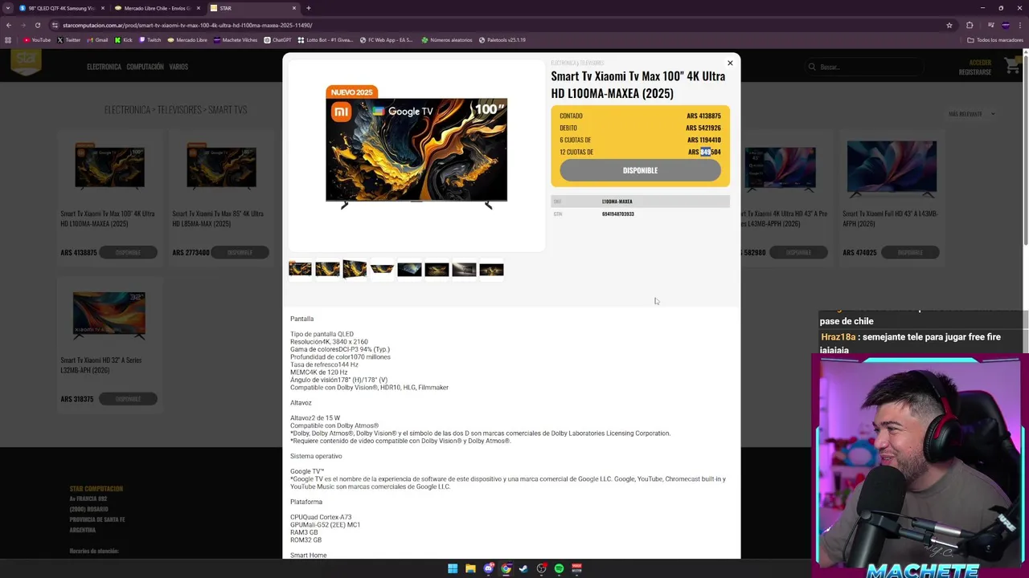Image resolution: width=1029 pixels, height=578 pixels.
Task: Select the second product gallery thumbnail
Action: [327, 270]
